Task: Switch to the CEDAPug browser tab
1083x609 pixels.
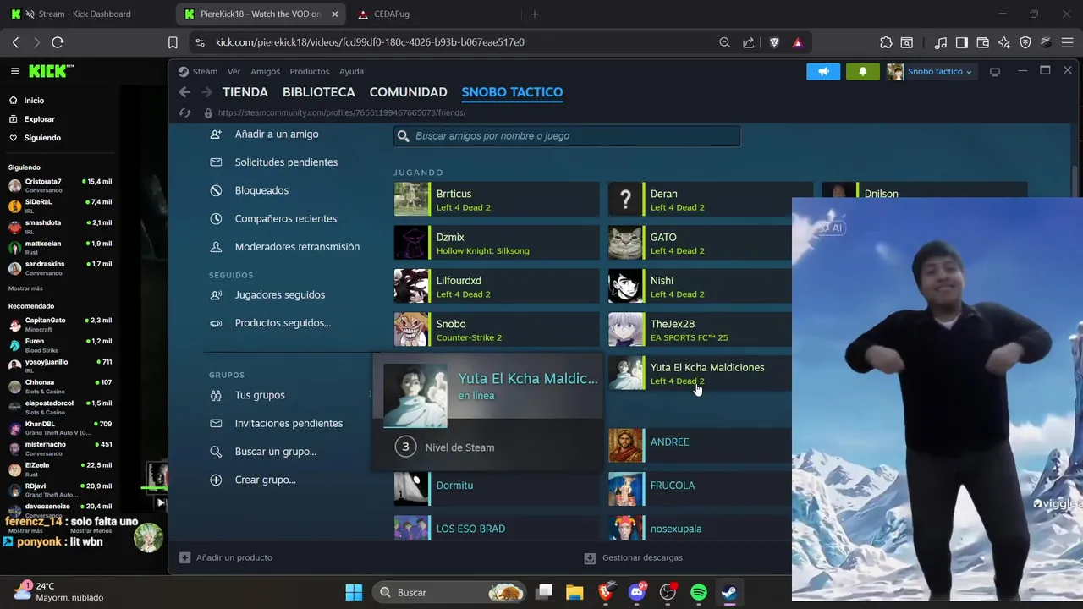Action: 432,14
